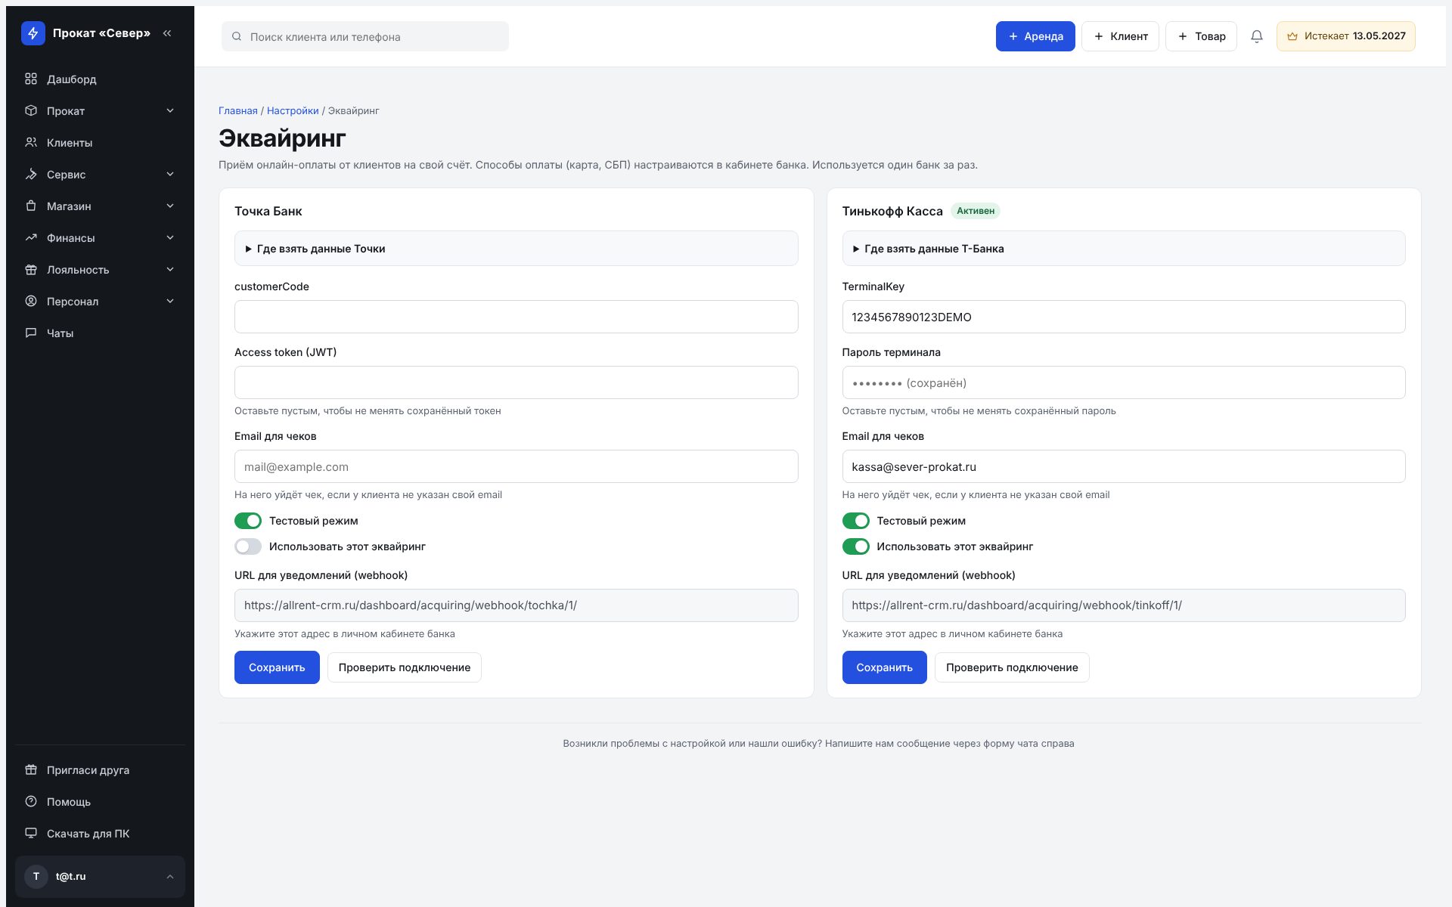Click the user avatar with letter T
The height and width of the screenshot is (907, 1452).
pyautogui.click(x=36, y=877)
